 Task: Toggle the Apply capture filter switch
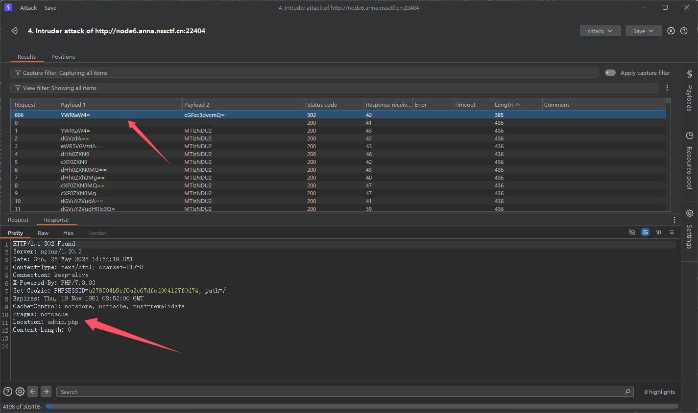pos(610,73)
